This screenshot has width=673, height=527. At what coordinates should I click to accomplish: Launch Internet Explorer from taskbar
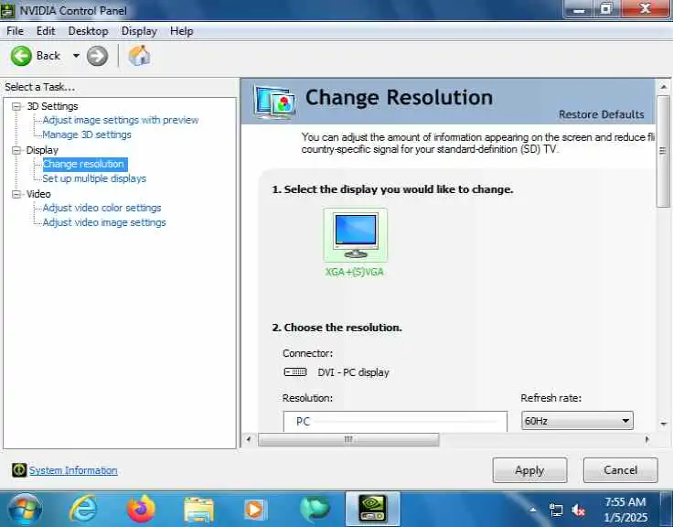(83, 509)
